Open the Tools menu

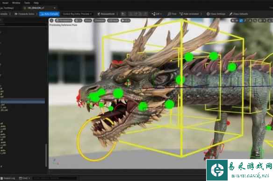point(27,3)
